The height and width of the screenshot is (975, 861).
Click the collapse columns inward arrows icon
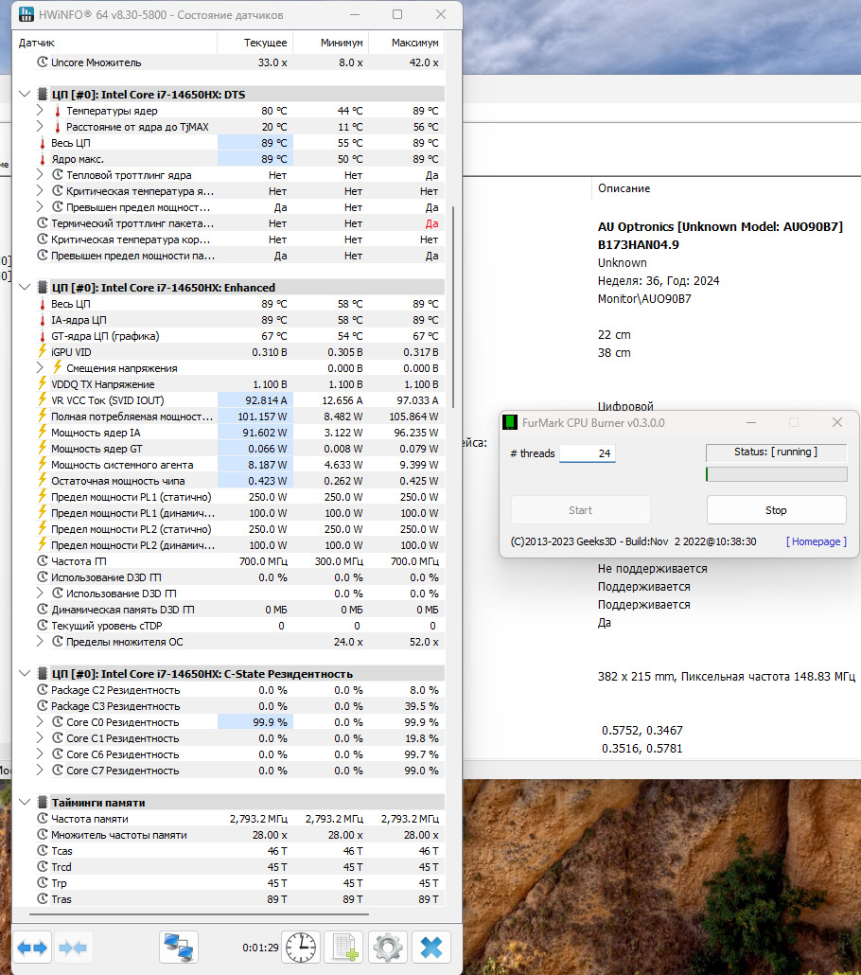(73, 947)
